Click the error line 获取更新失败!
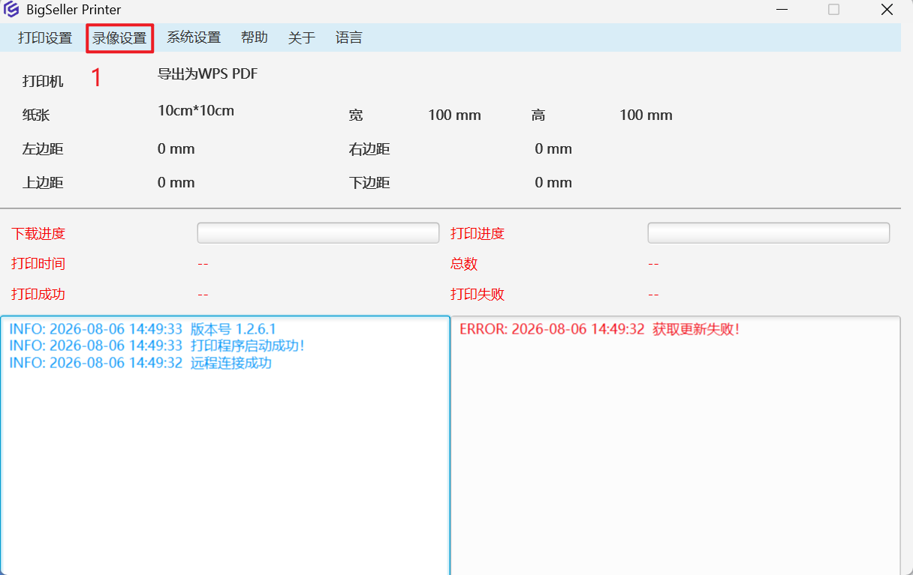 600,329
